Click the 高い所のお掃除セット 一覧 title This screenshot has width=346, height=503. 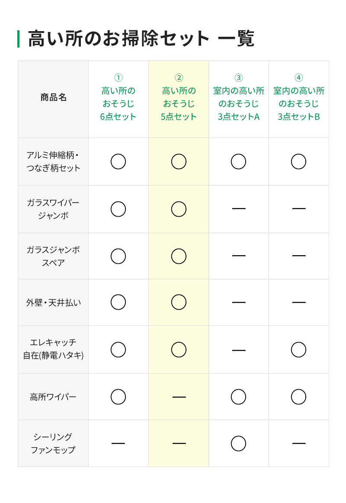[141, 39]
